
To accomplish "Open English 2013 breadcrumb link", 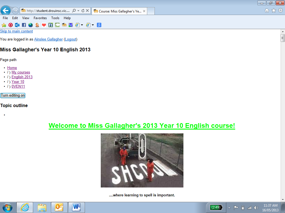I will [22, 77].
